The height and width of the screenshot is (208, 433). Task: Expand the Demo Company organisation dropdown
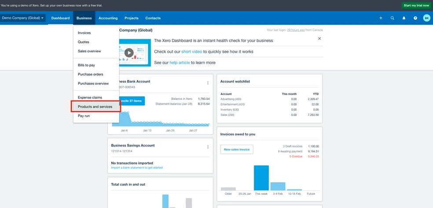tap(23, 18)
